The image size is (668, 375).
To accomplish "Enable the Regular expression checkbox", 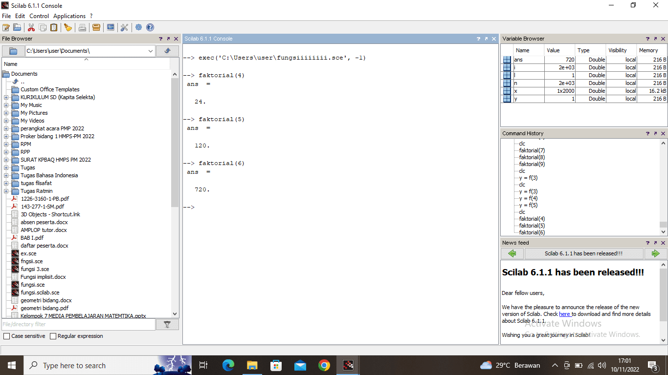I will pyautogui.click(x=53, y=336).
